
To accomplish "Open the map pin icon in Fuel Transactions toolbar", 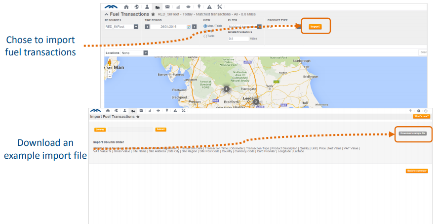I will (x=199, y=7).
